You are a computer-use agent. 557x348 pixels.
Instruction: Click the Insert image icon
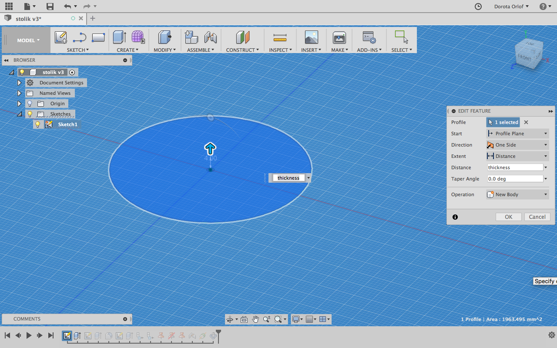click(311, 37)
